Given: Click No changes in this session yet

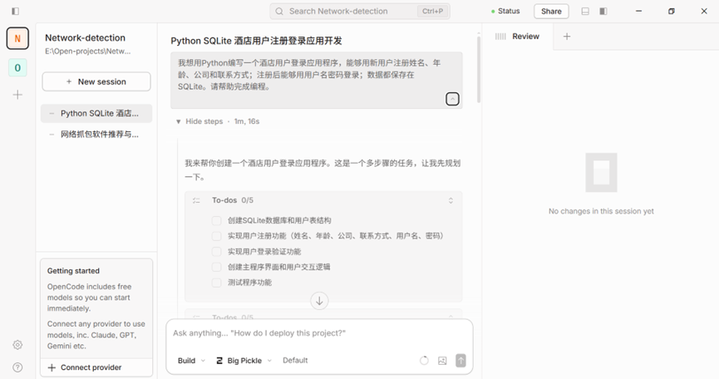Looking at the screenshot, I should [601, 211].
